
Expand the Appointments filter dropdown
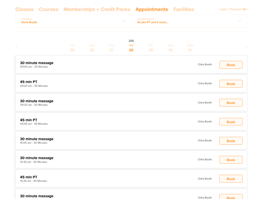[x=240, y=21]
